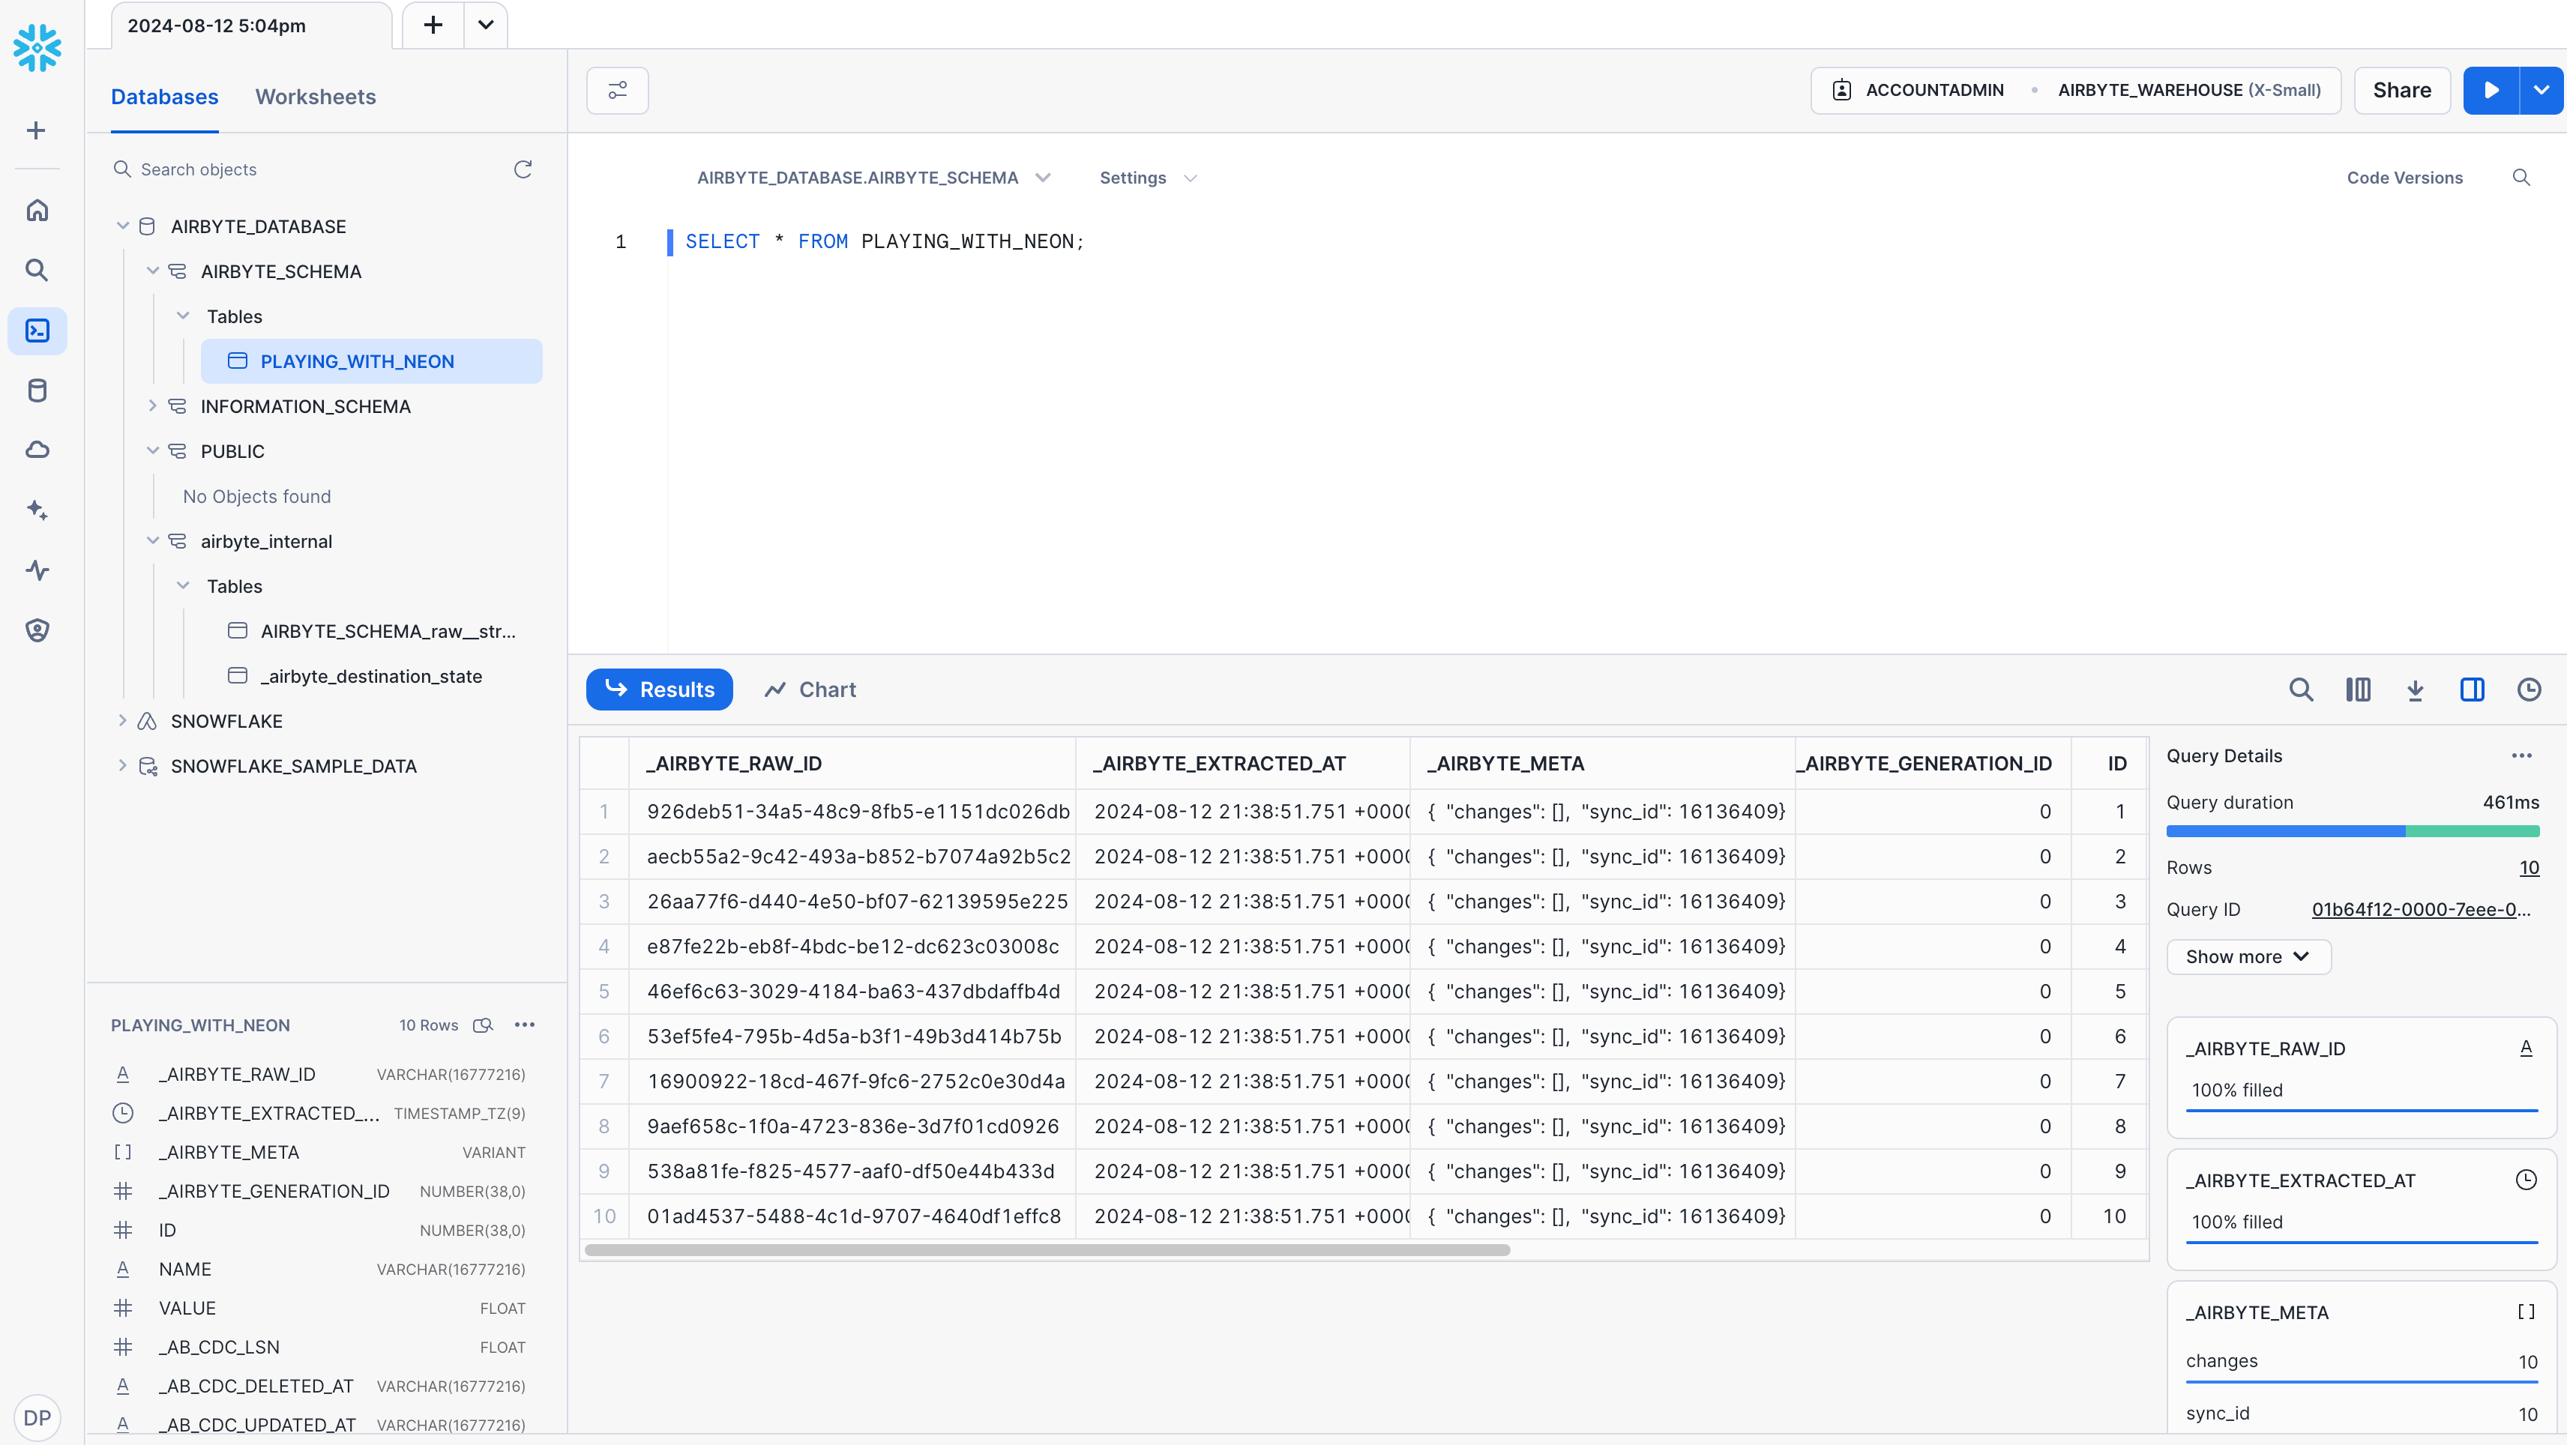2567x1445 pixels.
Task: Open the Data sidebar icon
Action: coord(37,390)
